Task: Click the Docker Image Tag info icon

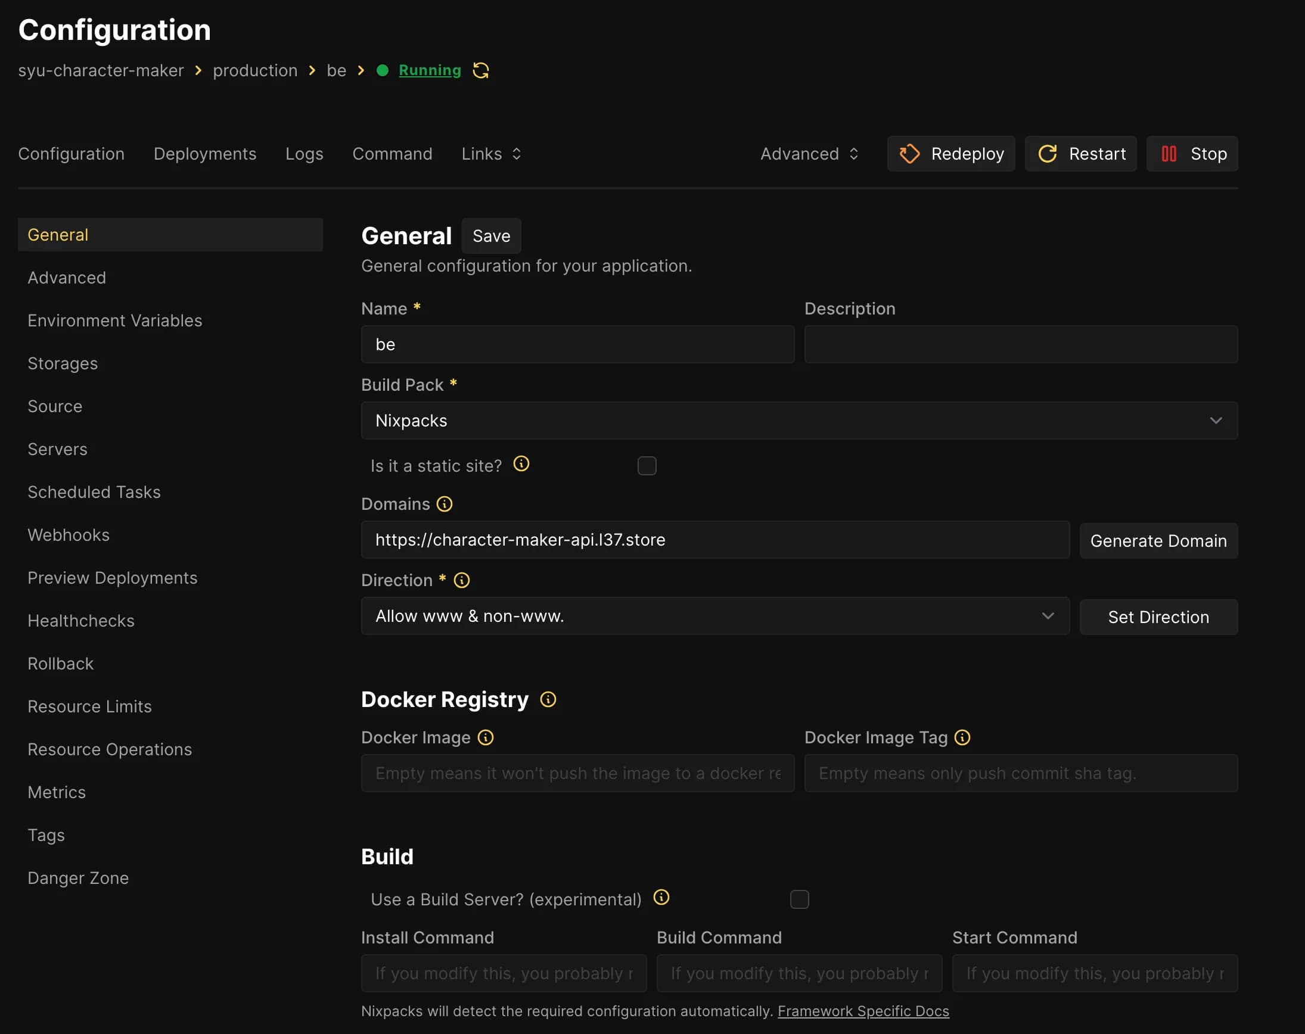Action: pos(962,737)
